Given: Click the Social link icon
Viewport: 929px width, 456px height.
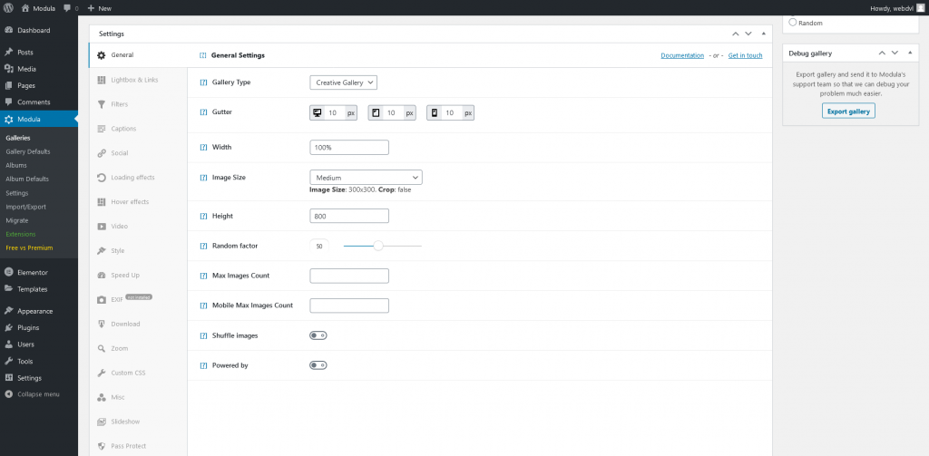Looking at the screenshot, I should pyautogui.click(x=102, y=153).
